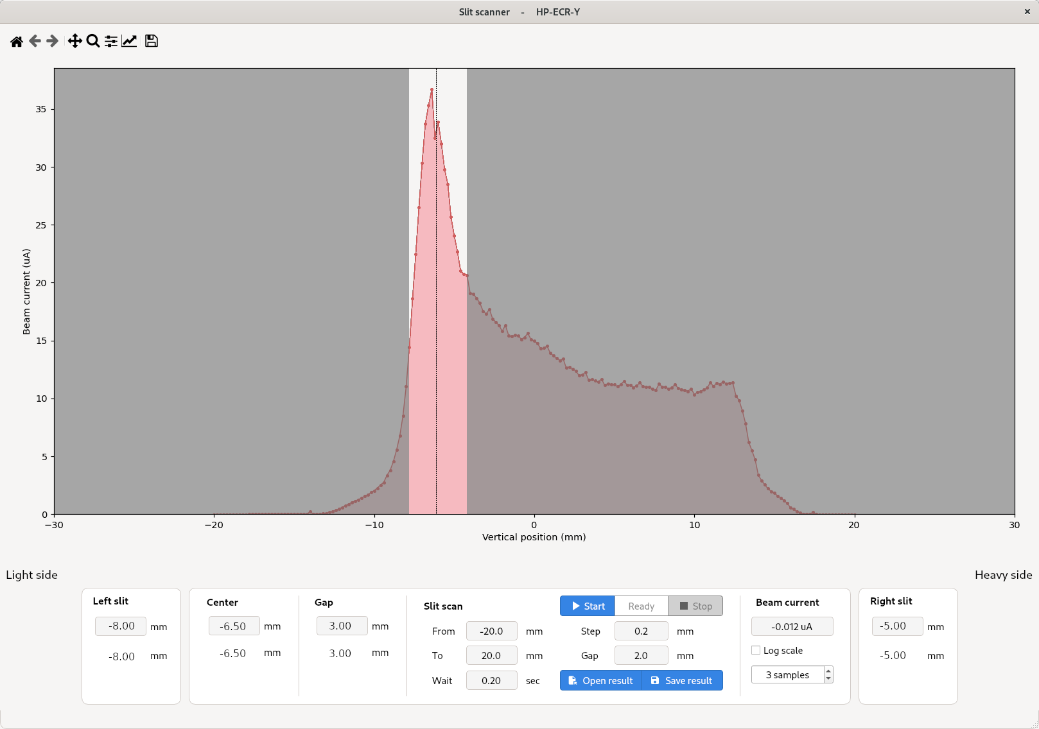
Task: Increase the samples count using up arrow
Action: click(828, 671)
